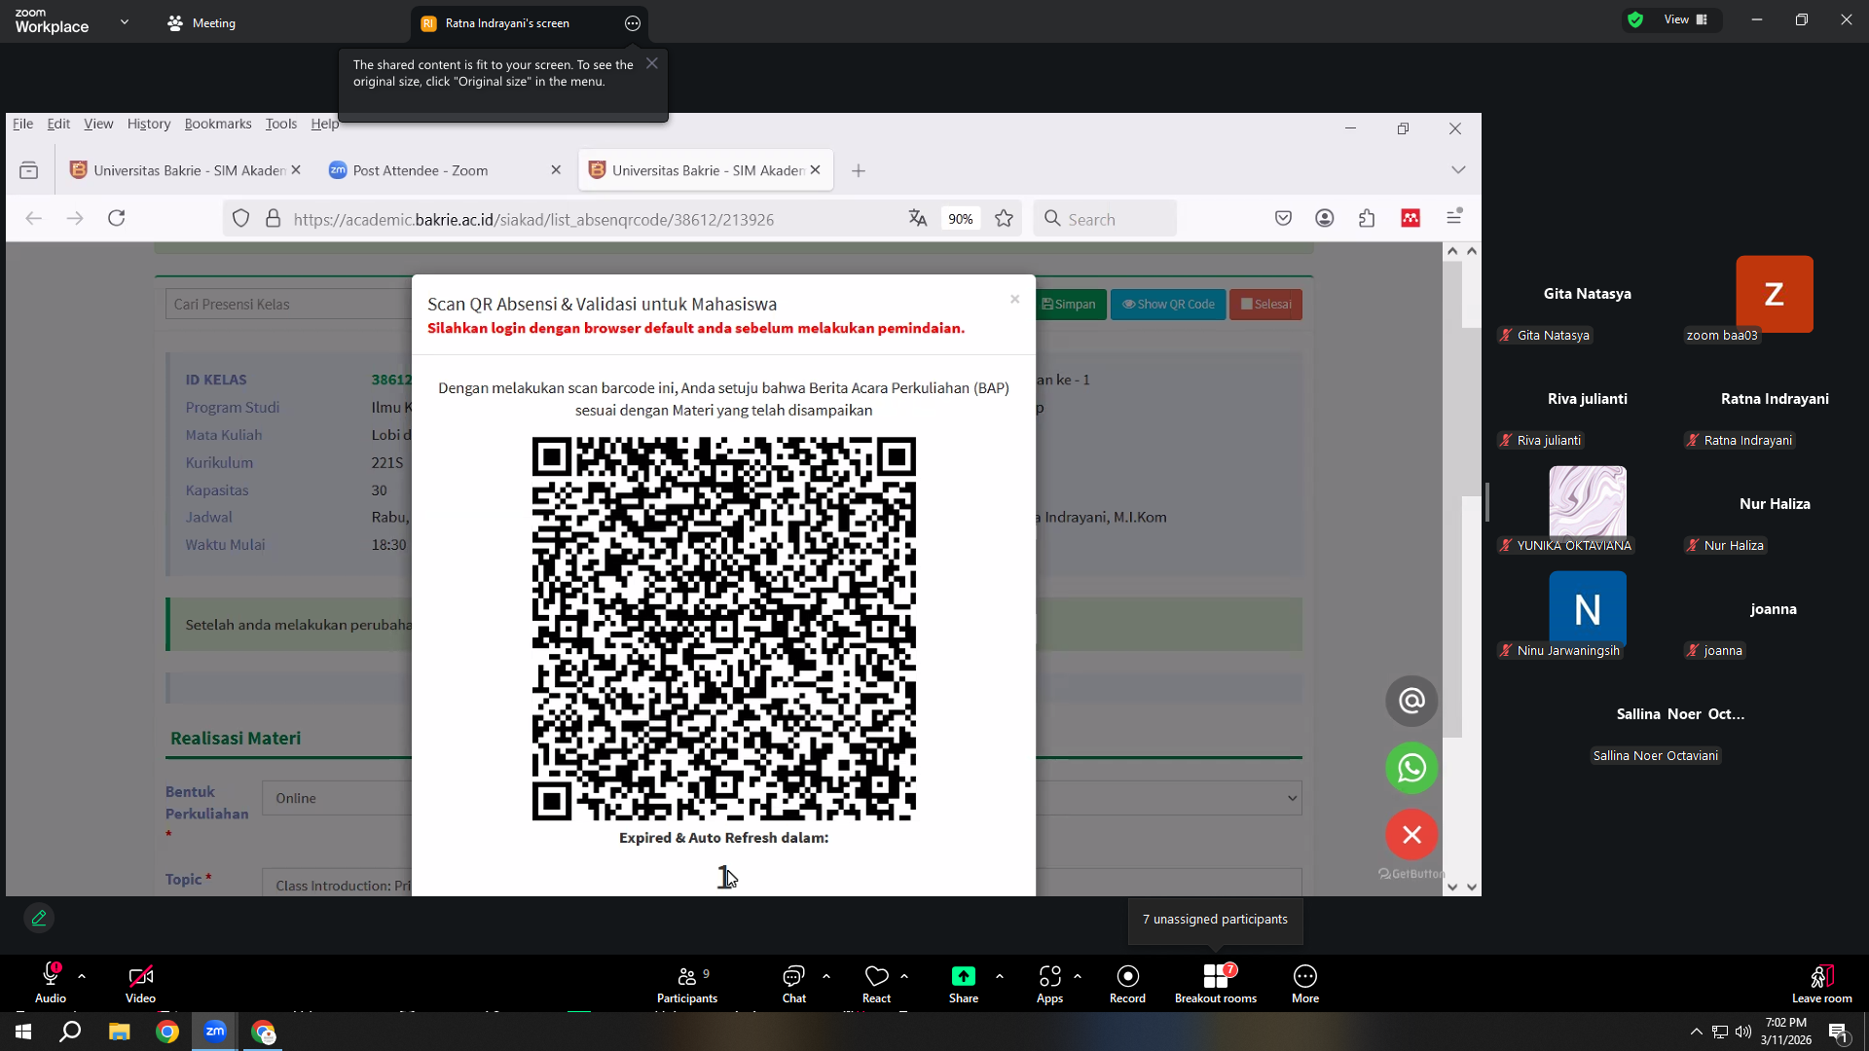This screenshot has height=1051, width=1869.
Task: Click the Show QR Code button
Action: pyautogui.click(x=1168, y=305)
